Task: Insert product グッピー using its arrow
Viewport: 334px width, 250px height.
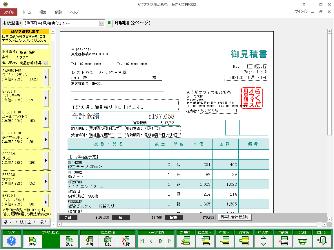Action: click(46, 161)
